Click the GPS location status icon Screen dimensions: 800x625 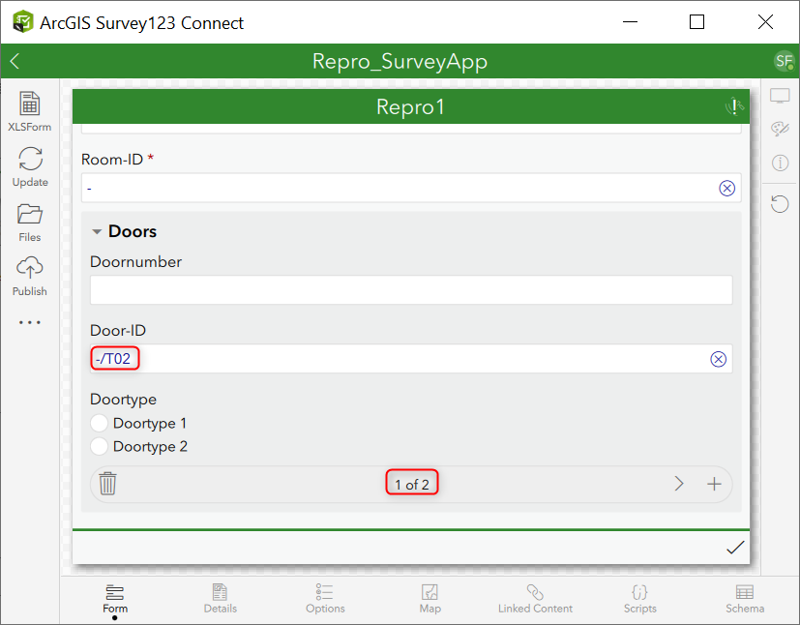tap(732, 106)
